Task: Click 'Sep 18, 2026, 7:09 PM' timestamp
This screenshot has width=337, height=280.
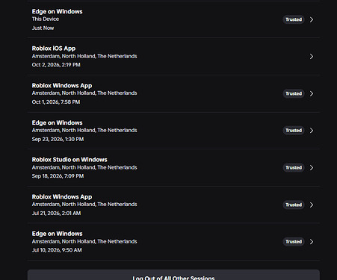Action: 58,176
